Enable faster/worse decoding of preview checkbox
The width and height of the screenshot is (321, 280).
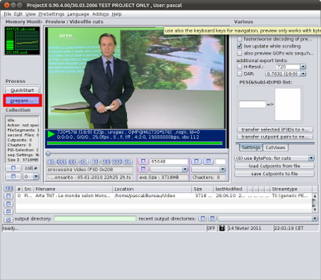(x=240, y=39)
